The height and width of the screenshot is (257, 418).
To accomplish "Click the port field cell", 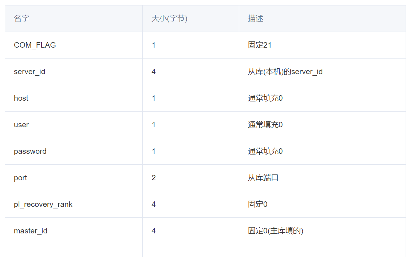I will (x=20, y=178).
